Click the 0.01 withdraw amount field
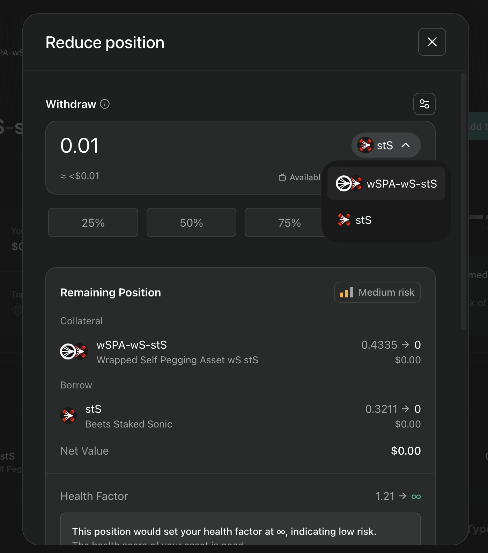This screenshot has width=488, height=553. (x=80, y=145)
